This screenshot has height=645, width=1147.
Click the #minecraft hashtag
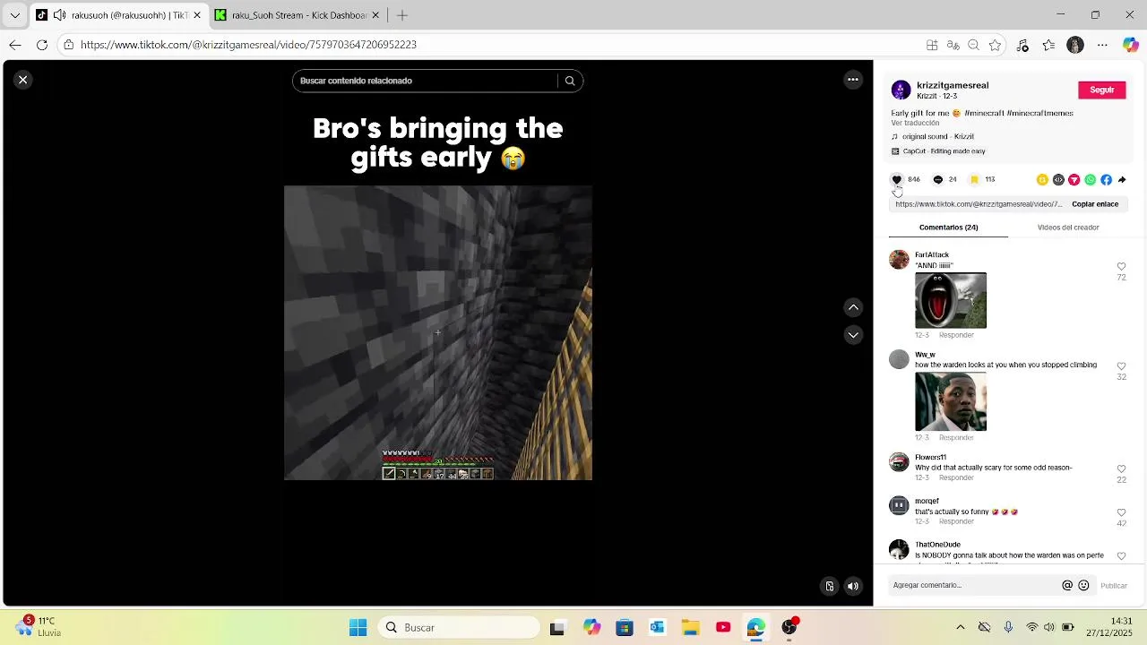984,113
